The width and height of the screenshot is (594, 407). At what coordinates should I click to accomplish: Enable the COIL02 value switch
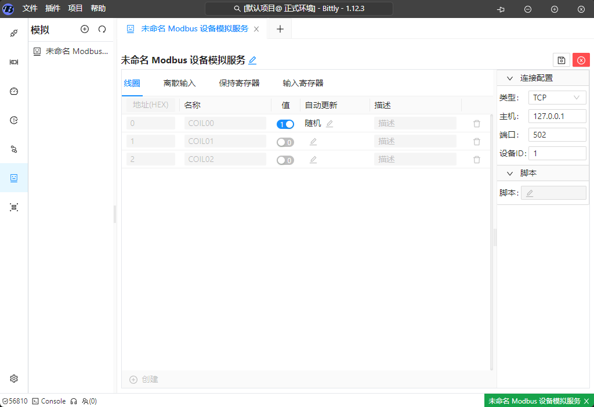point(285,160)
